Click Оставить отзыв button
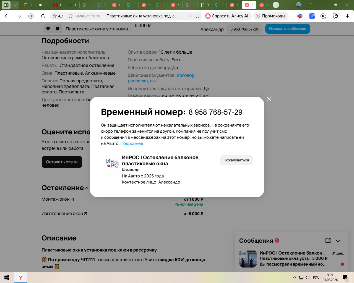This screenshot has height=283, width=354. [62, 162]
